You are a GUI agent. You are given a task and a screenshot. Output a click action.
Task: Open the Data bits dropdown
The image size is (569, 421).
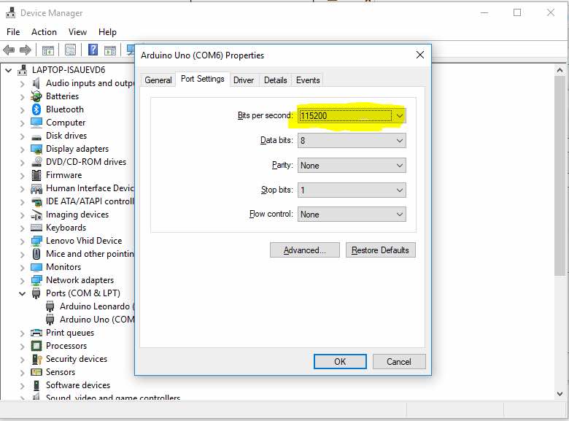click(352, 140)
